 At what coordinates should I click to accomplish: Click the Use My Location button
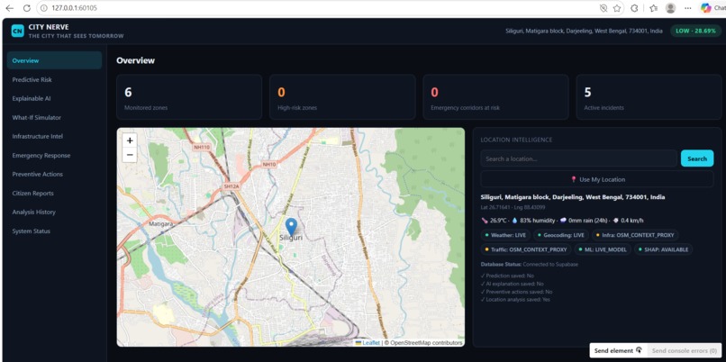point(597,179)
